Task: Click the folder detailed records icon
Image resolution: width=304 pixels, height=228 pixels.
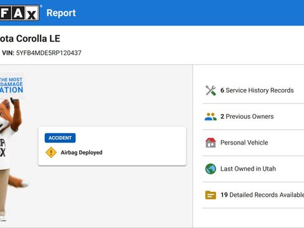Action: 211,195
